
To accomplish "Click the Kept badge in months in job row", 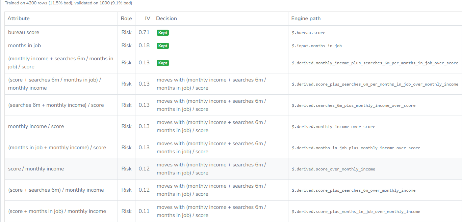I will pos(163,46).
